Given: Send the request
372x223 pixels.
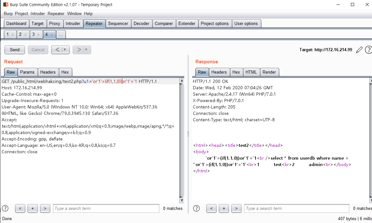Looking at the screenshot, I should coord(15,50).
